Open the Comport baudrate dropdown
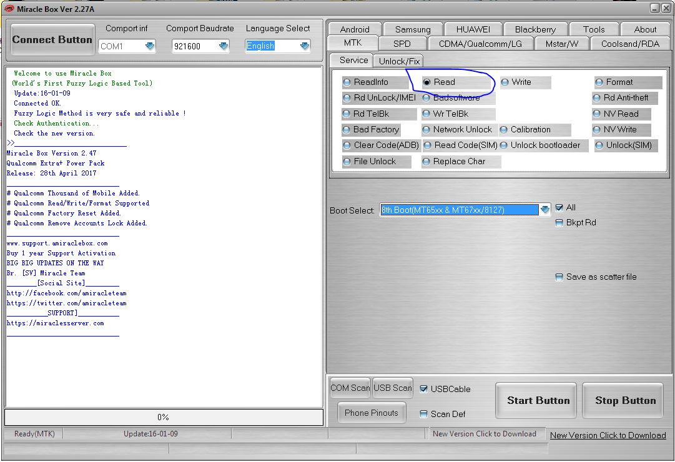The height and width of the screenshot is (462, 675). (223, 46)
